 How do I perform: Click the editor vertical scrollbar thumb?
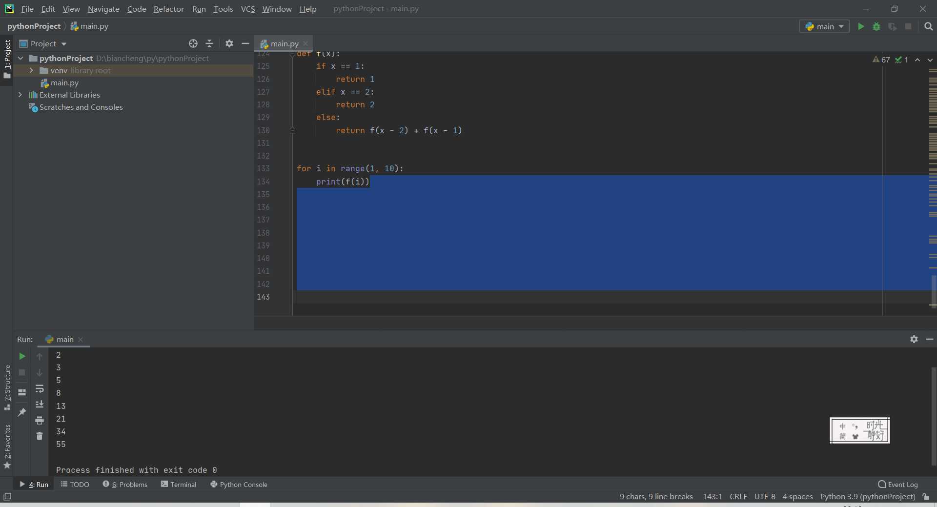coord(933,291)
